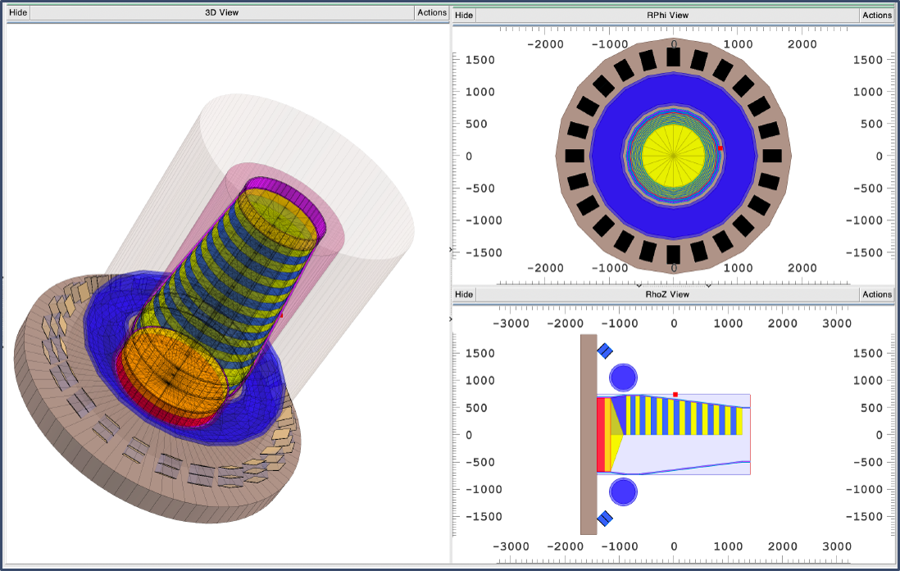Image resolution: width=900 pixels, height=571 pixels.
Task: Open Actions menu for RPhi View
Action: click(876, 15)
